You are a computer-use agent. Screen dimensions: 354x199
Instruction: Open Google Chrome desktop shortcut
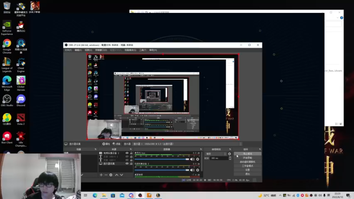coord(7,46)
